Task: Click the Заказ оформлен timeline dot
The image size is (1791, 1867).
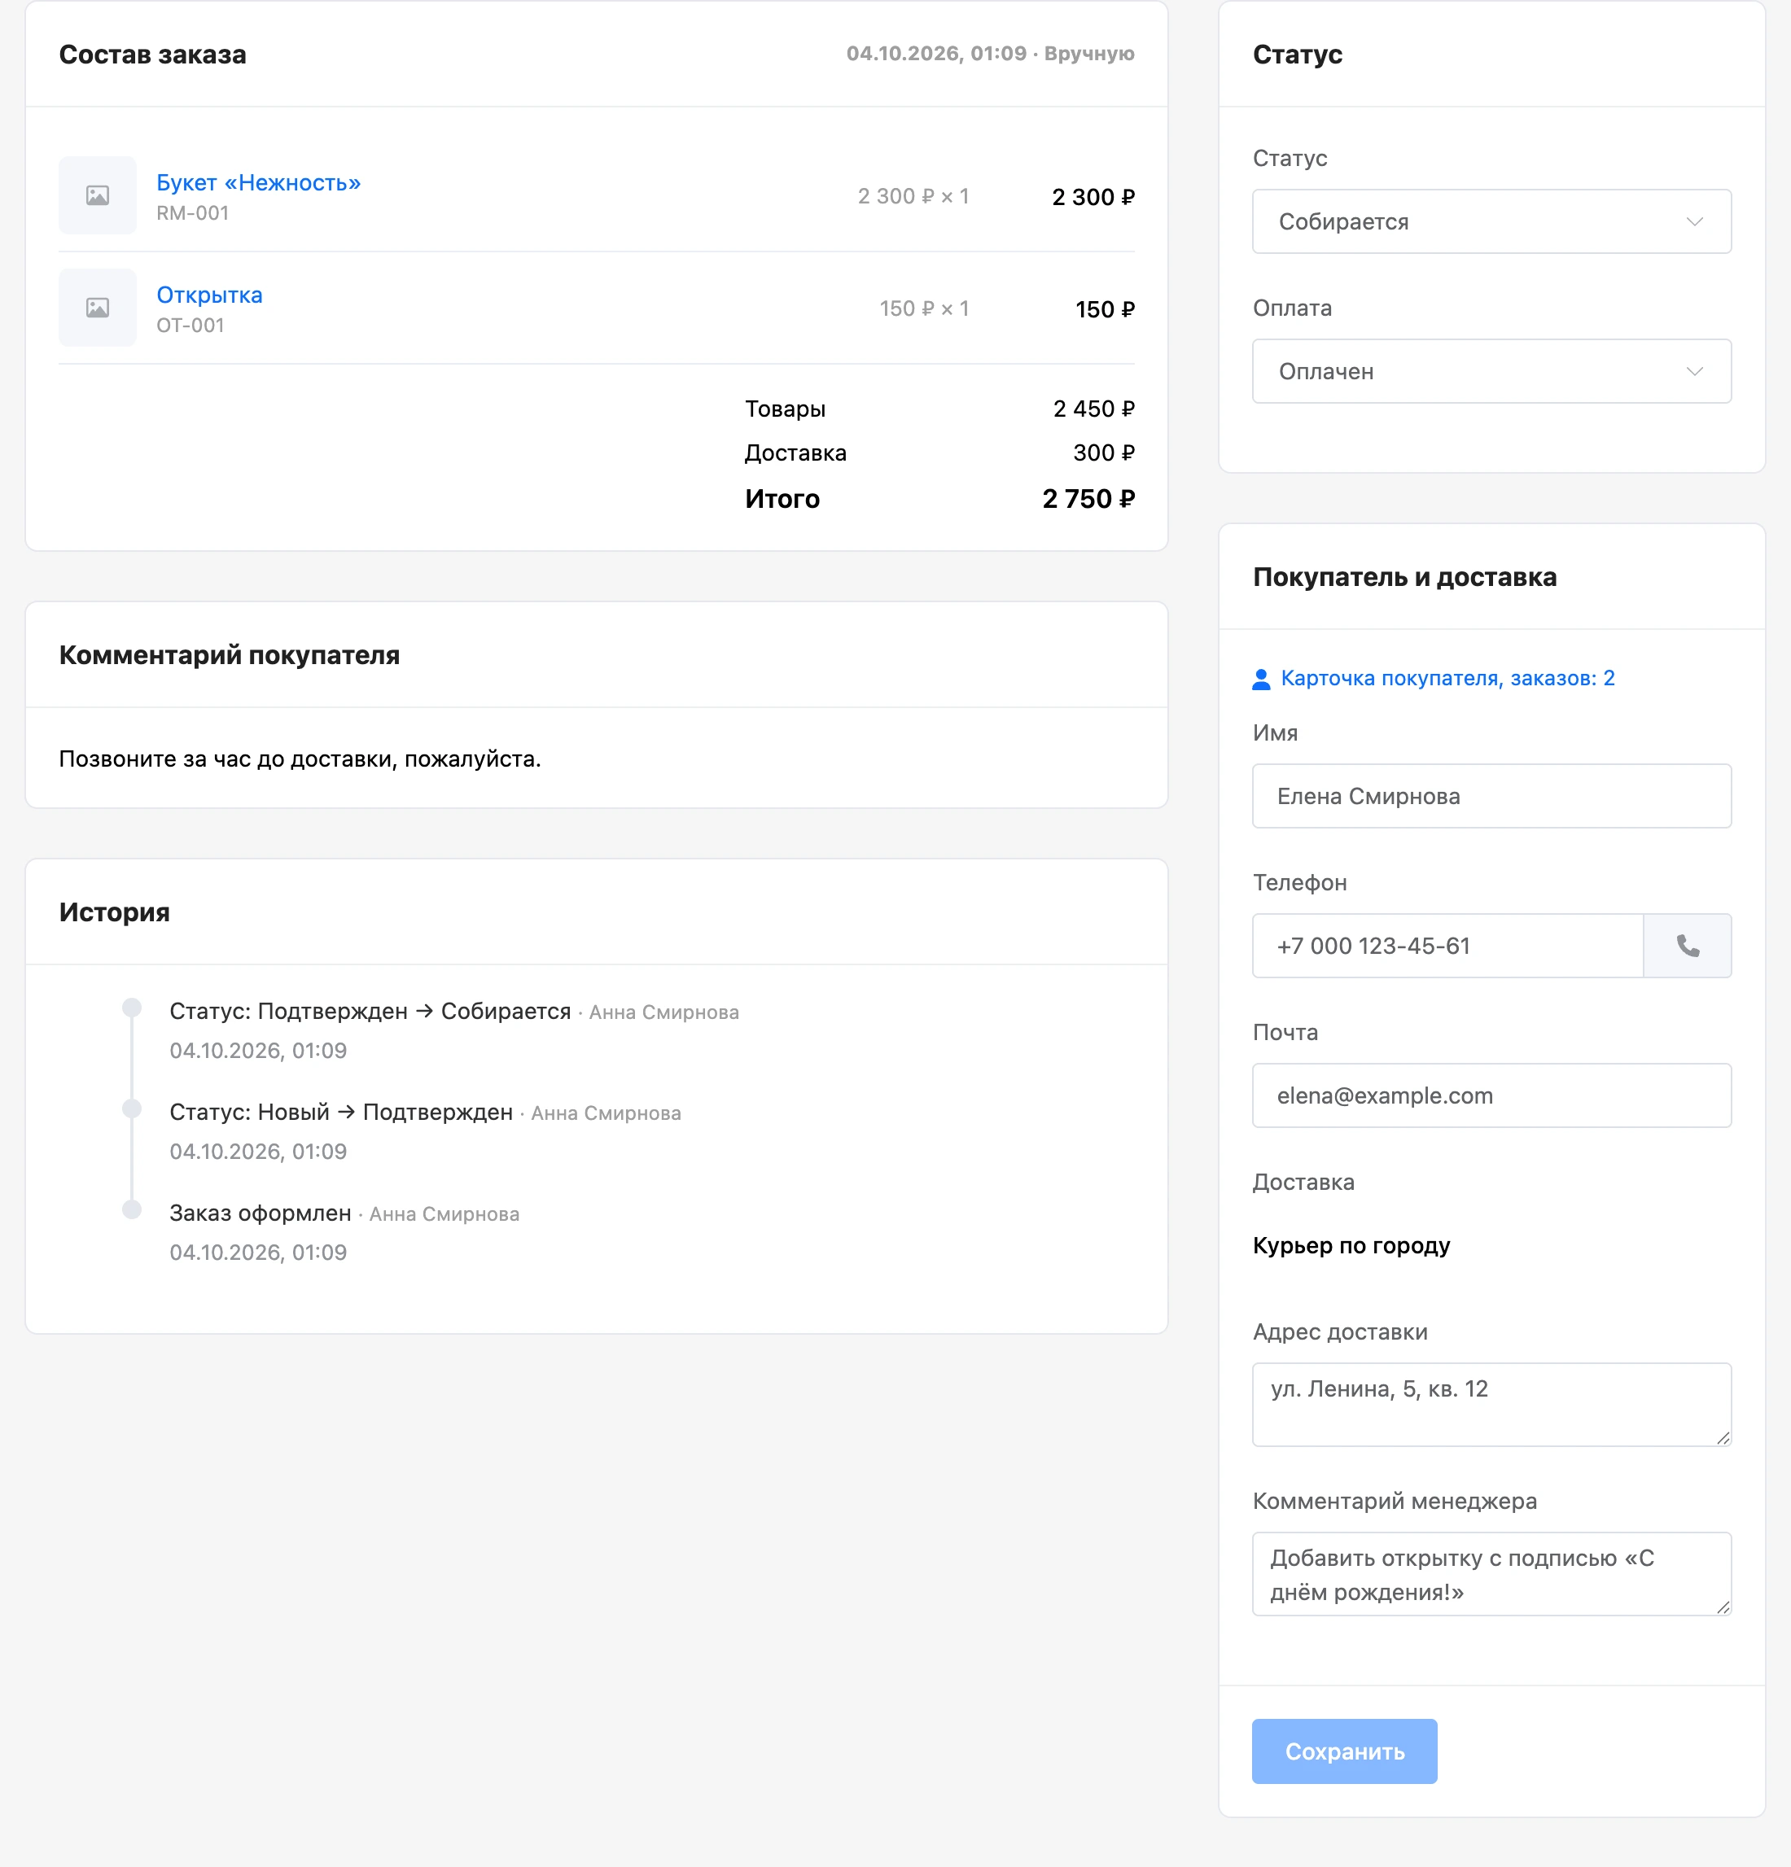Action: (133, 1209)
